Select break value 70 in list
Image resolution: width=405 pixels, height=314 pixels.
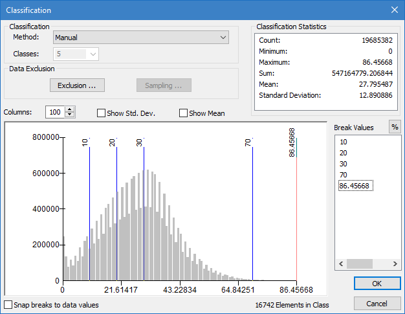click(344, 175)
